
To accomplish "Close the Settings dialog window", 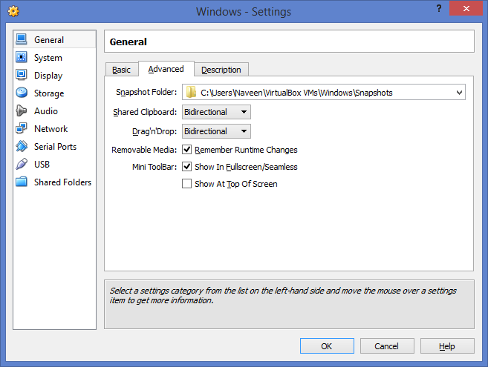I will coord(466,8).
